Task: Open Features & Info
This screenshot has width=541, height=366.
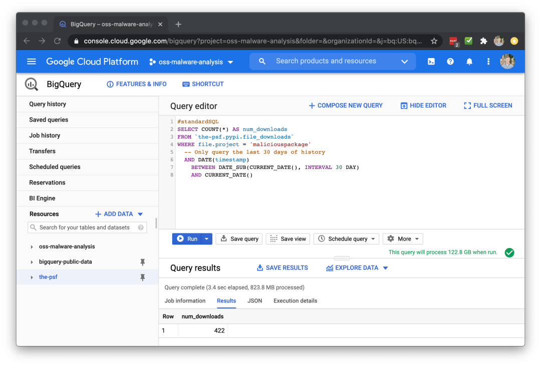Action: point(137,84)
